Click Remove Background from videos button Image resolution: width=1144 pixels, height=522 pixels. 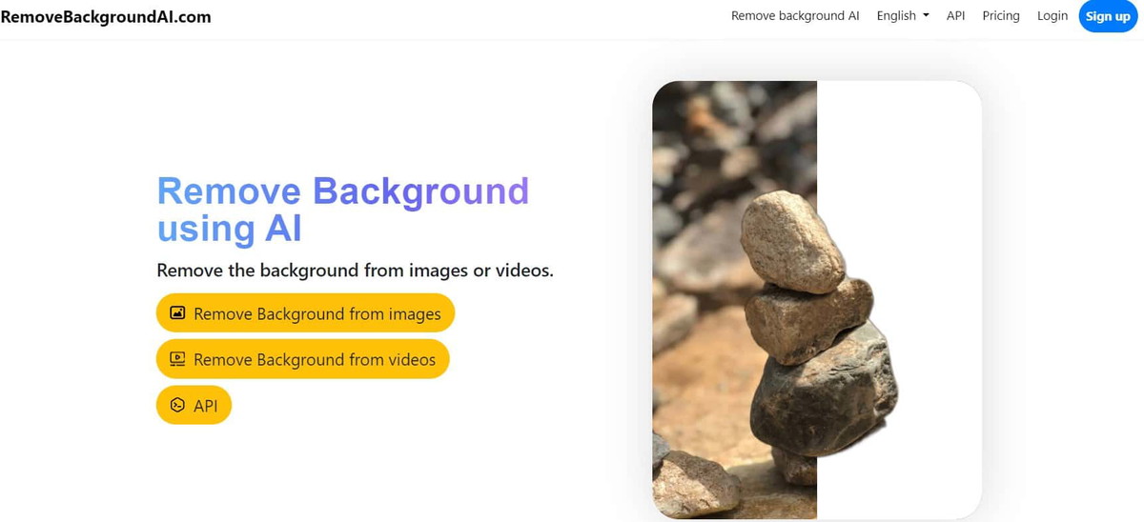tap(302, 359)
